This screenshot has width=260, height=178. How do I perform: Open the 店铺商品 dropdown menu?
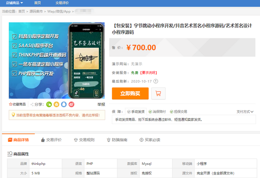[x=14, y=3]
